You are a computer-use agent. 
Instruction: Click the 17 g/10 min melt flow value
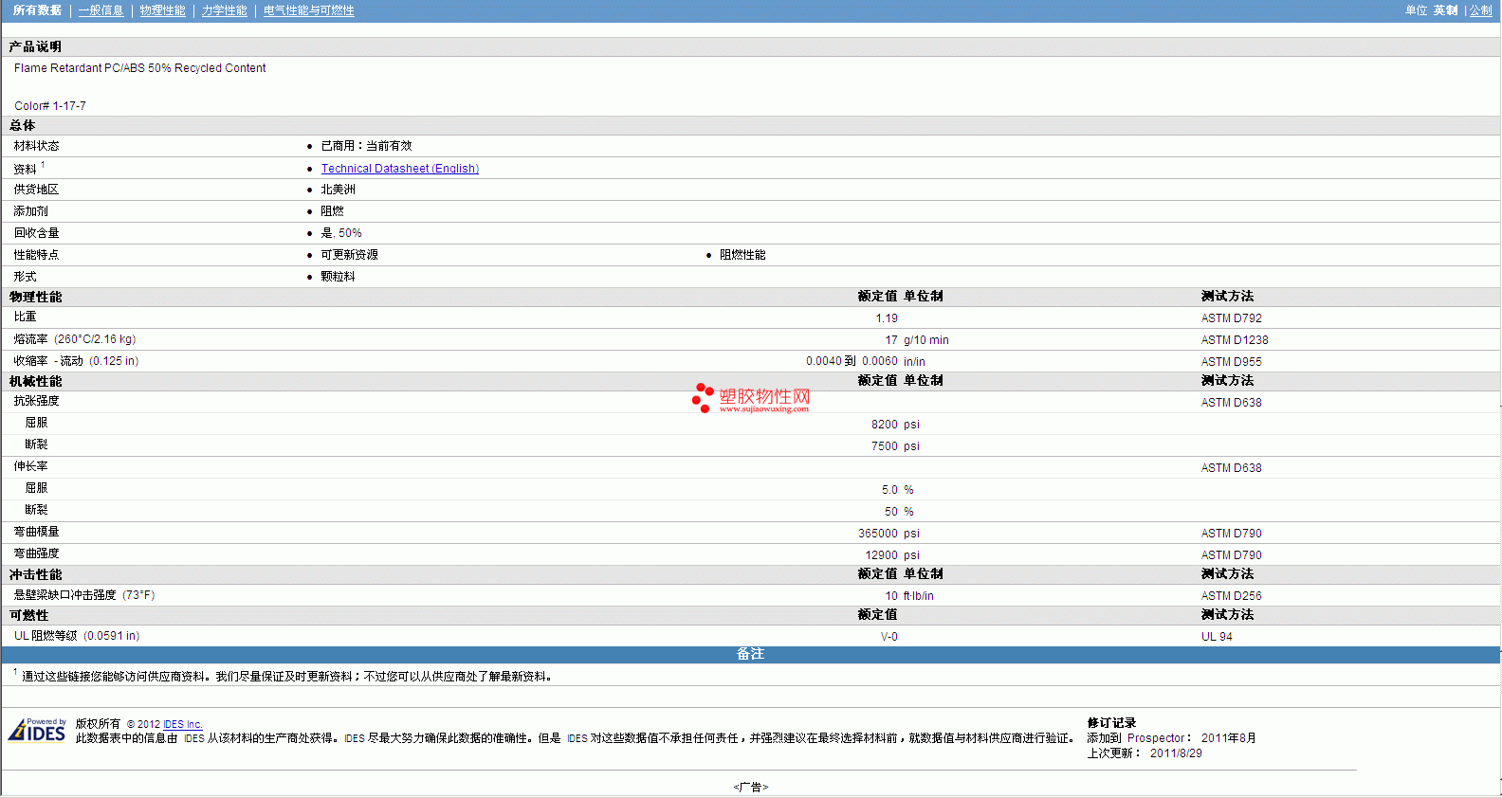[x=916, y=340]
